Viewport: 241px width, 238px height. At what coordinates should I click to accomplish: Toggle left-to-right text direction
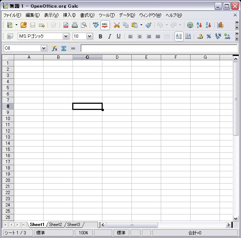[x=179, y=36]
